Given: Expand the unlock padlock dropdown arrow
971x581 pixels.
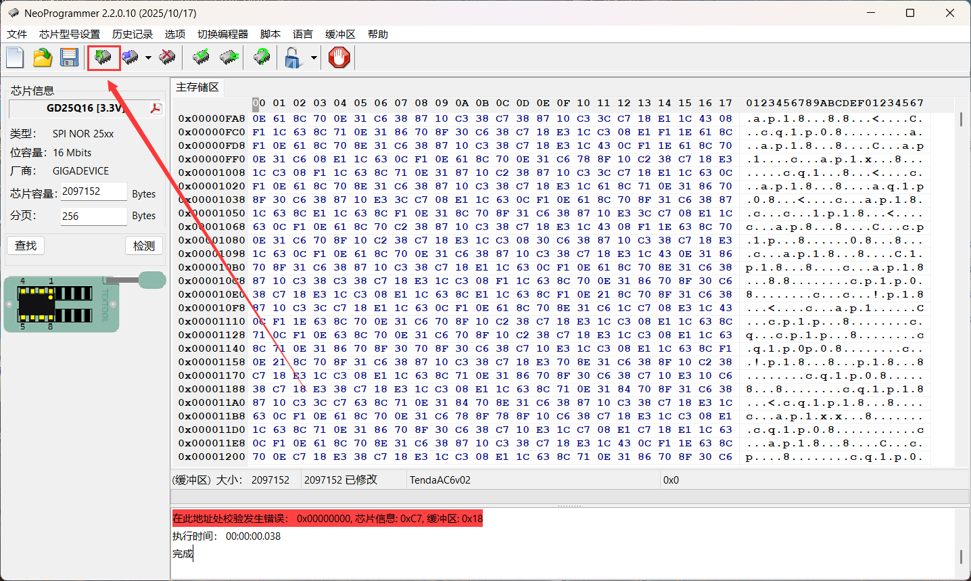Looking at the screenshot, I should [x=314, y=58].
